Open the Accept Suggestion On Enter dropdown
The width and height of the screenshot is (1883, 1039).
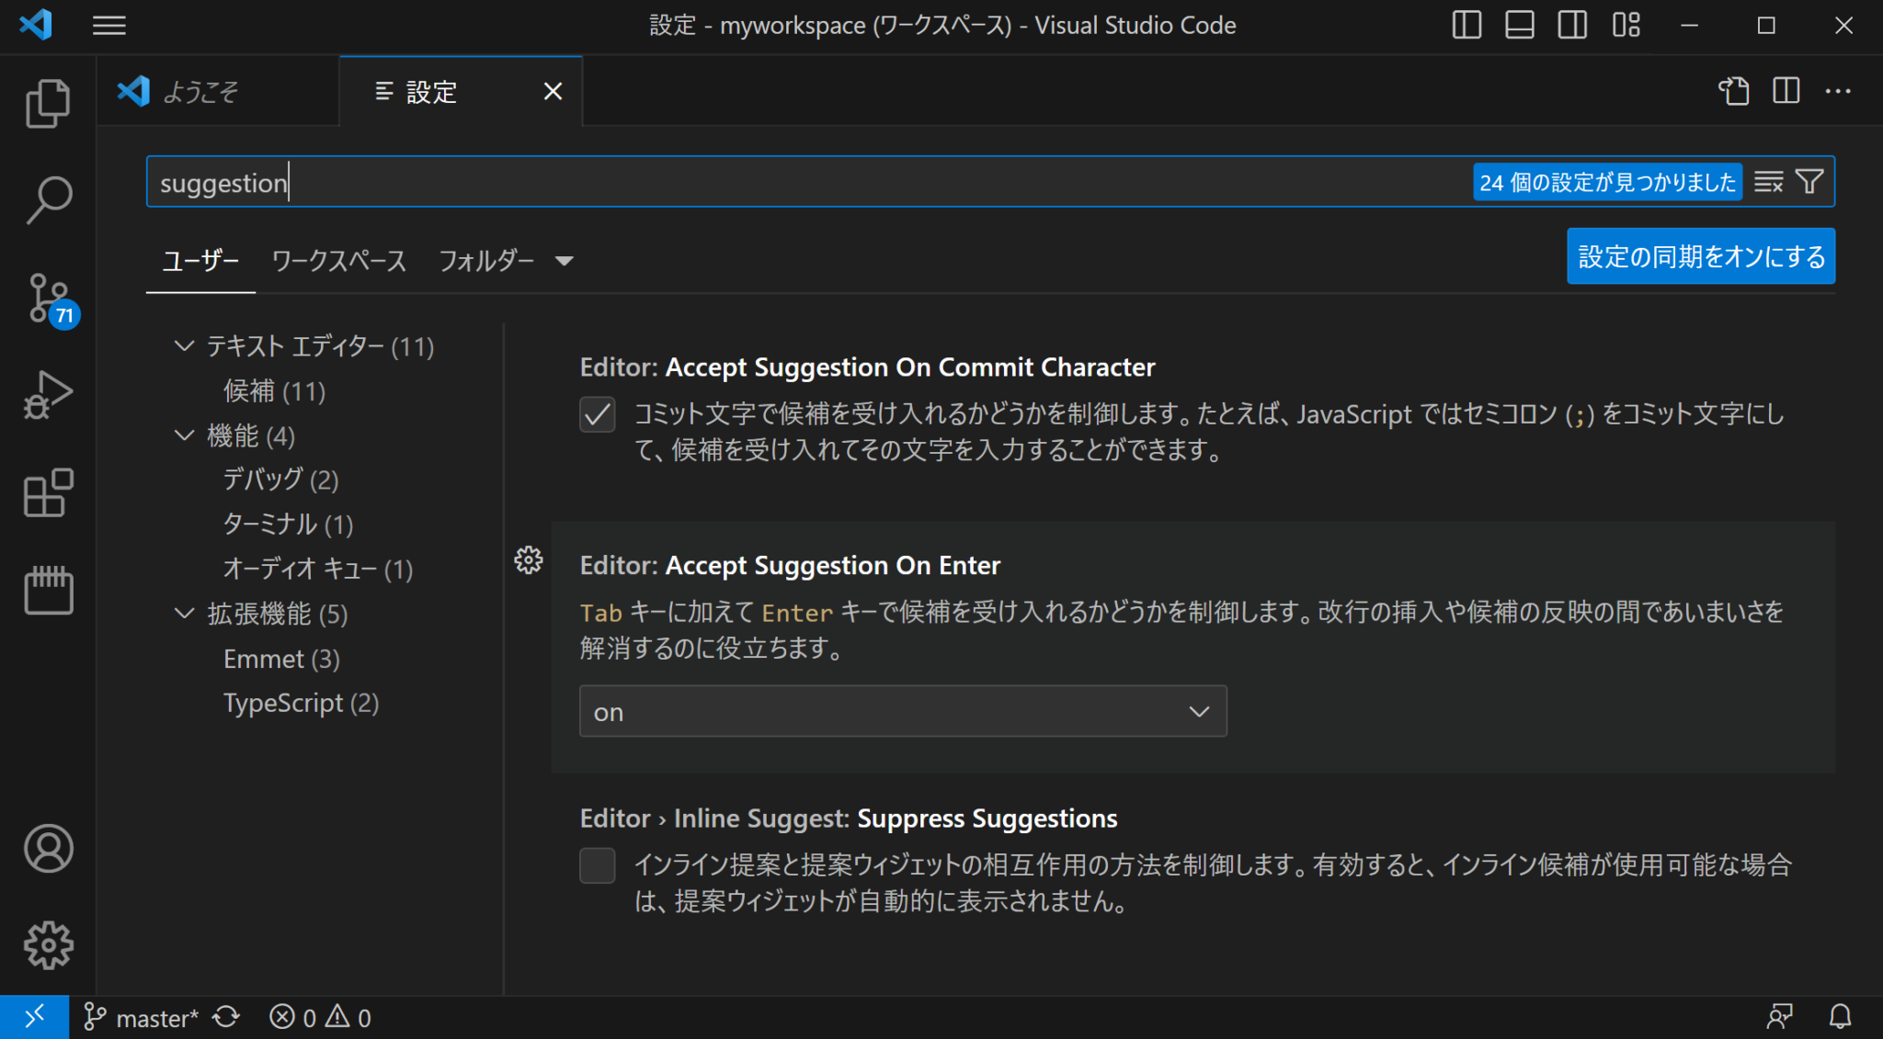[902, 710]
